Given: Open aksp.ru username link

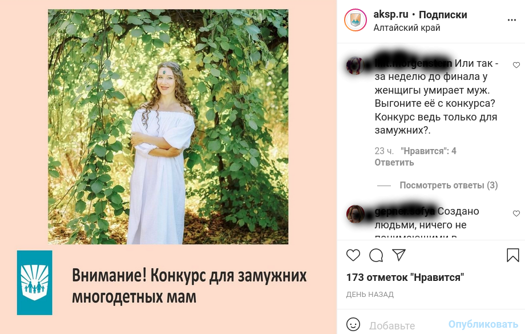Looking at the screenshot, I should (x=391, y=14).
